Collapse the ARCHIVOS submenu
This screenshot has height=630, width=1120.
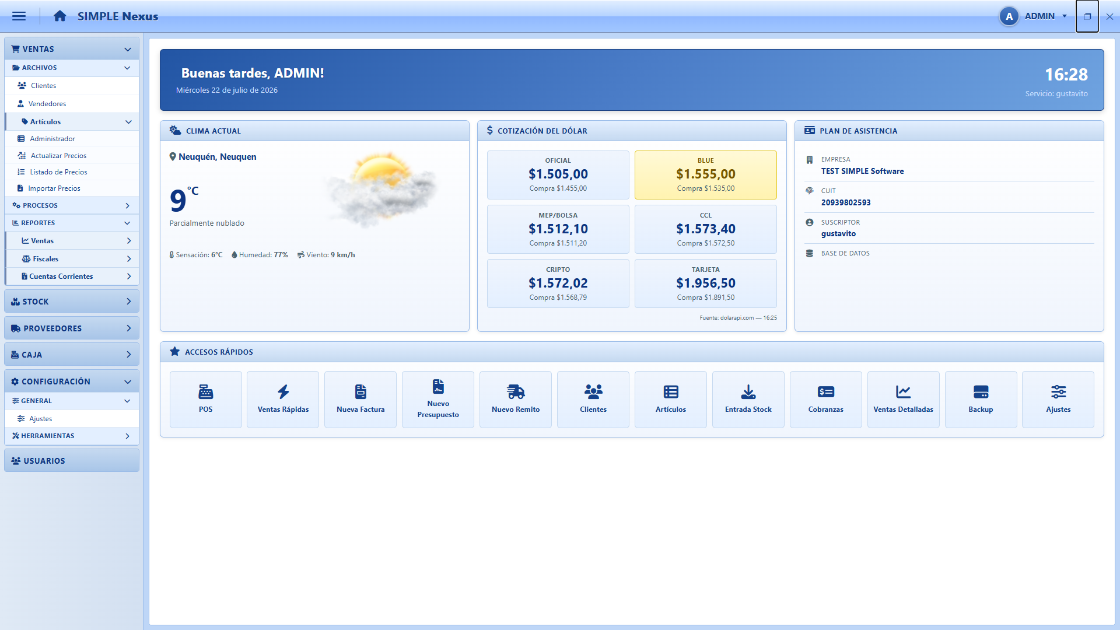72,68
